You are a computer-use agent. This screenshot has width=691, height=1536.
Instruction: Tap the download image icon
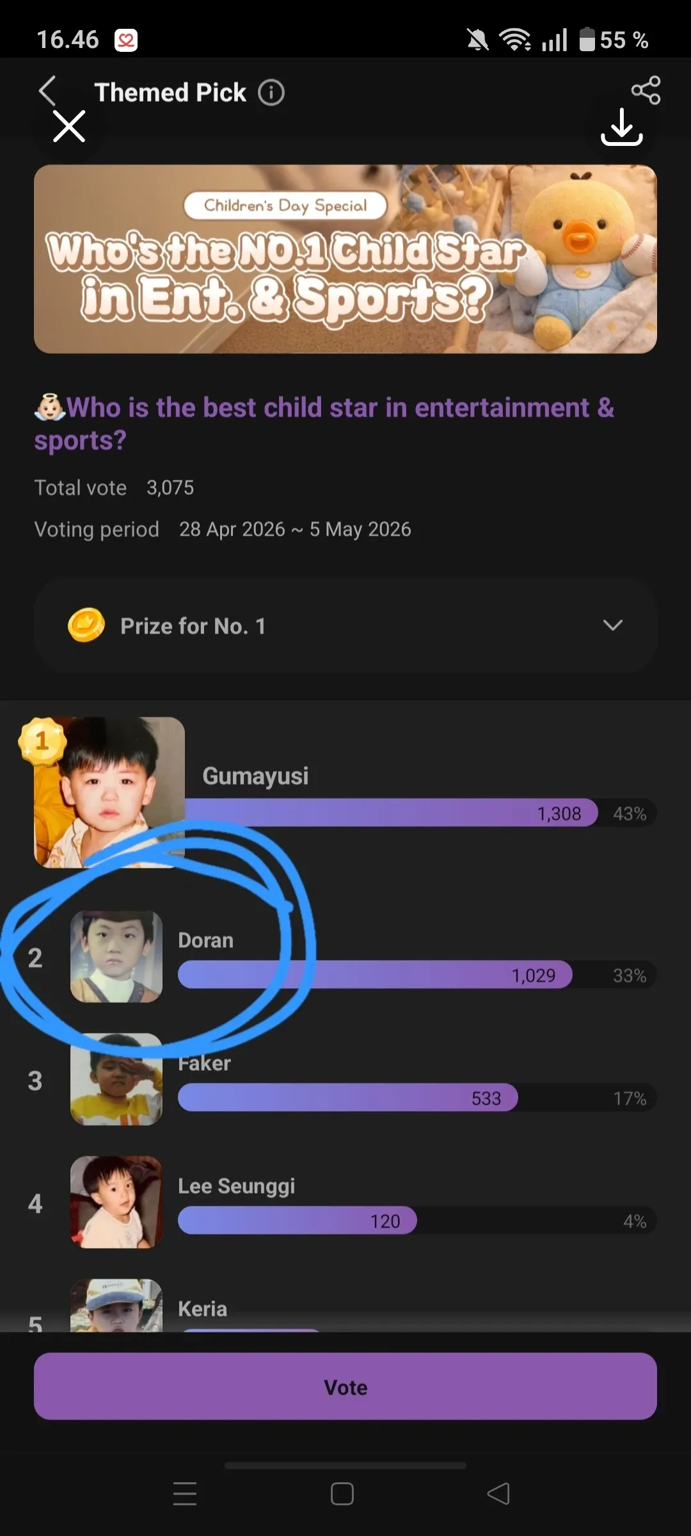point(621,127)
